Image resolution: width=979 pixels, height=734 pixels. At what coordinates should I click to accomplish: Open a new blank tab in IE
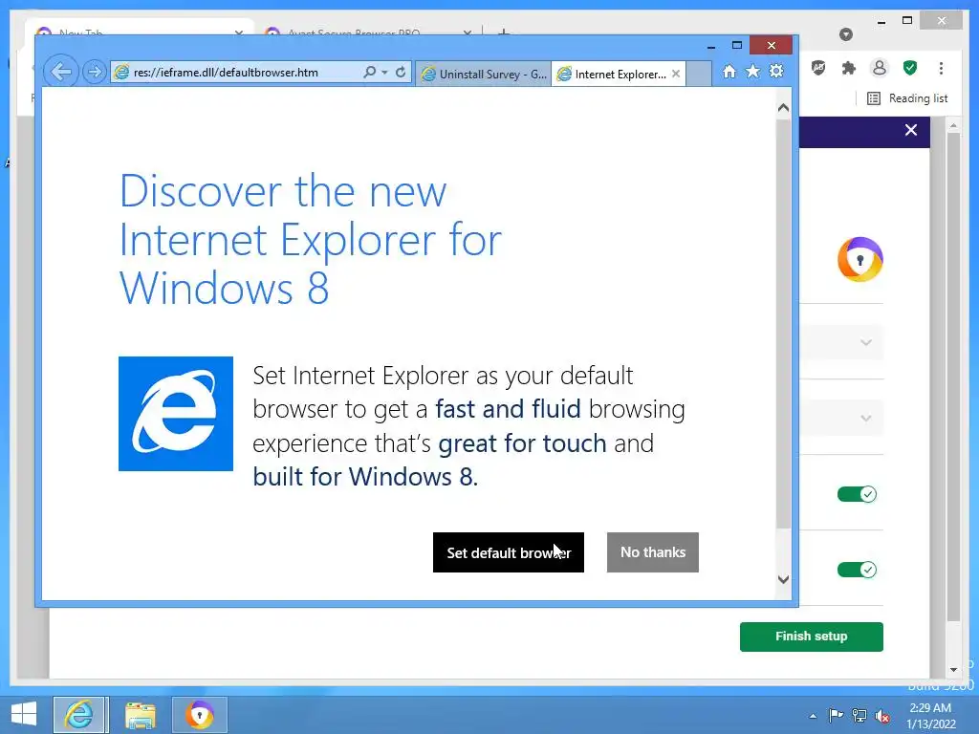point(699,74)
